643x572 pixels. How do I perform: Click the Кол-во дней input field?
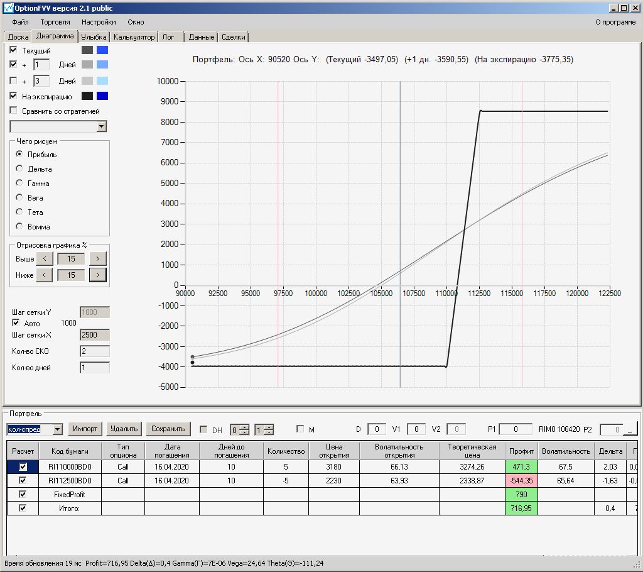(95, 368)
